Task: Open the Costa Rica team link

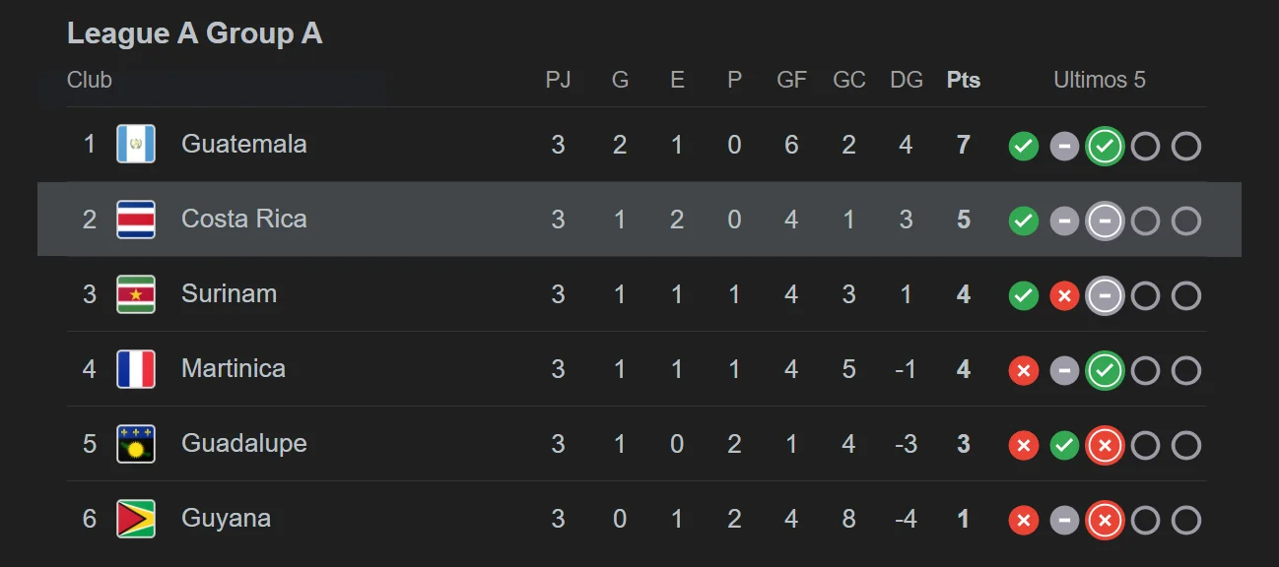Action: click(x=244, y=219)
